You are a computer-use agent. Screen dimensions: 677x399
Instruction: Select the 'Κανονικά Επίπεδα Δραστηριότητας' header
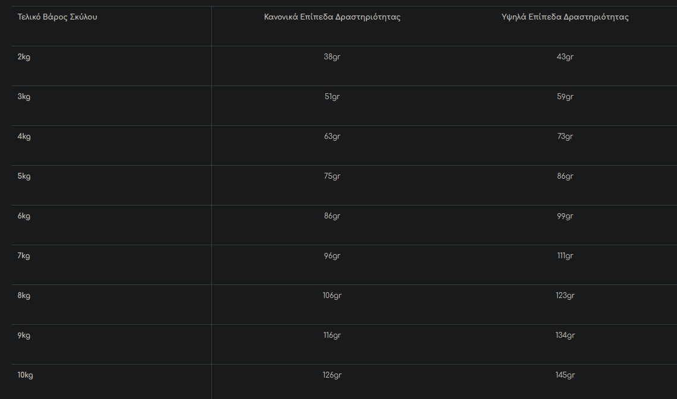pos(332,17)
